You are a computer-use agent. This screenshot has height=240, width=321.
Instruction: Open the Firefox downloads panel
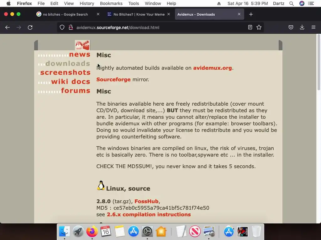point(302,27)
